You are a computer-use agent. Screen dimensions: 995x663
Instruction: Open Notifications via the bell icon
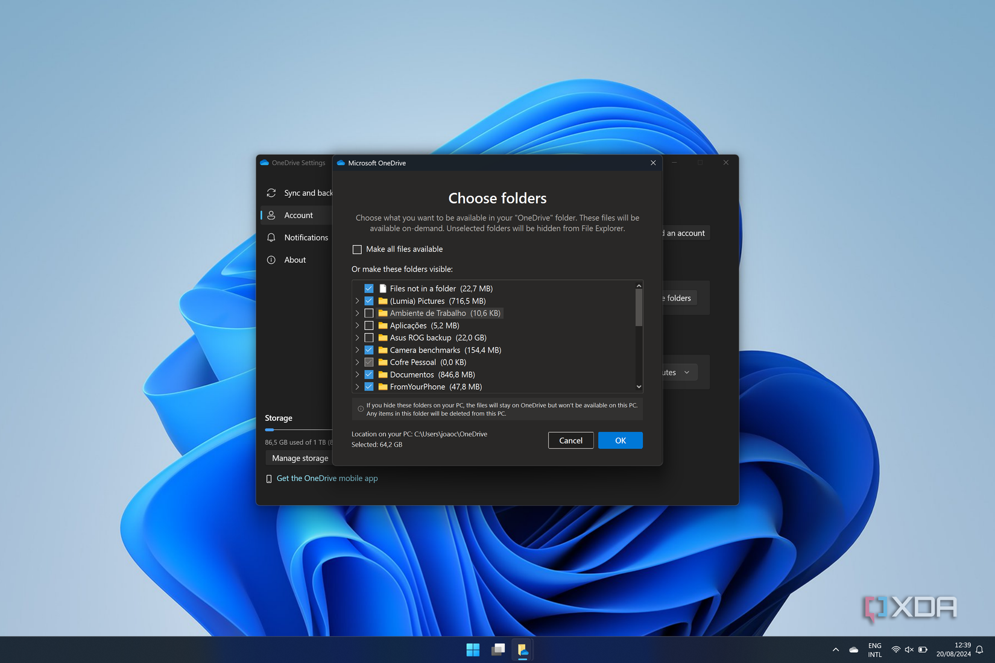273,237
